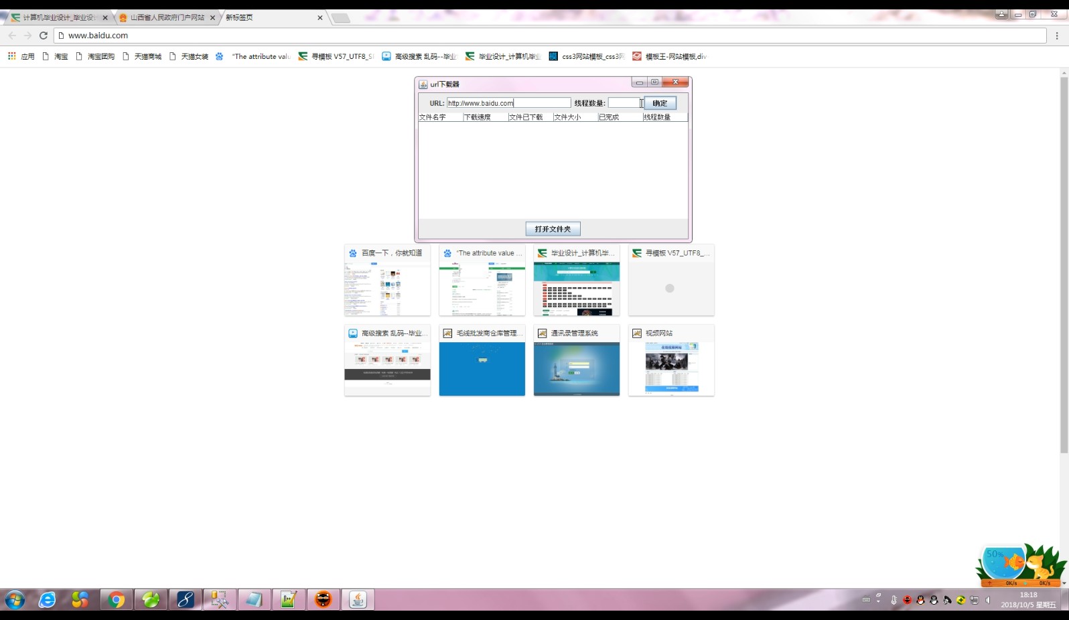Open the 应用 apps bookmark
The height and width of the screenshot is (620, 1069).
pos(21,56)
